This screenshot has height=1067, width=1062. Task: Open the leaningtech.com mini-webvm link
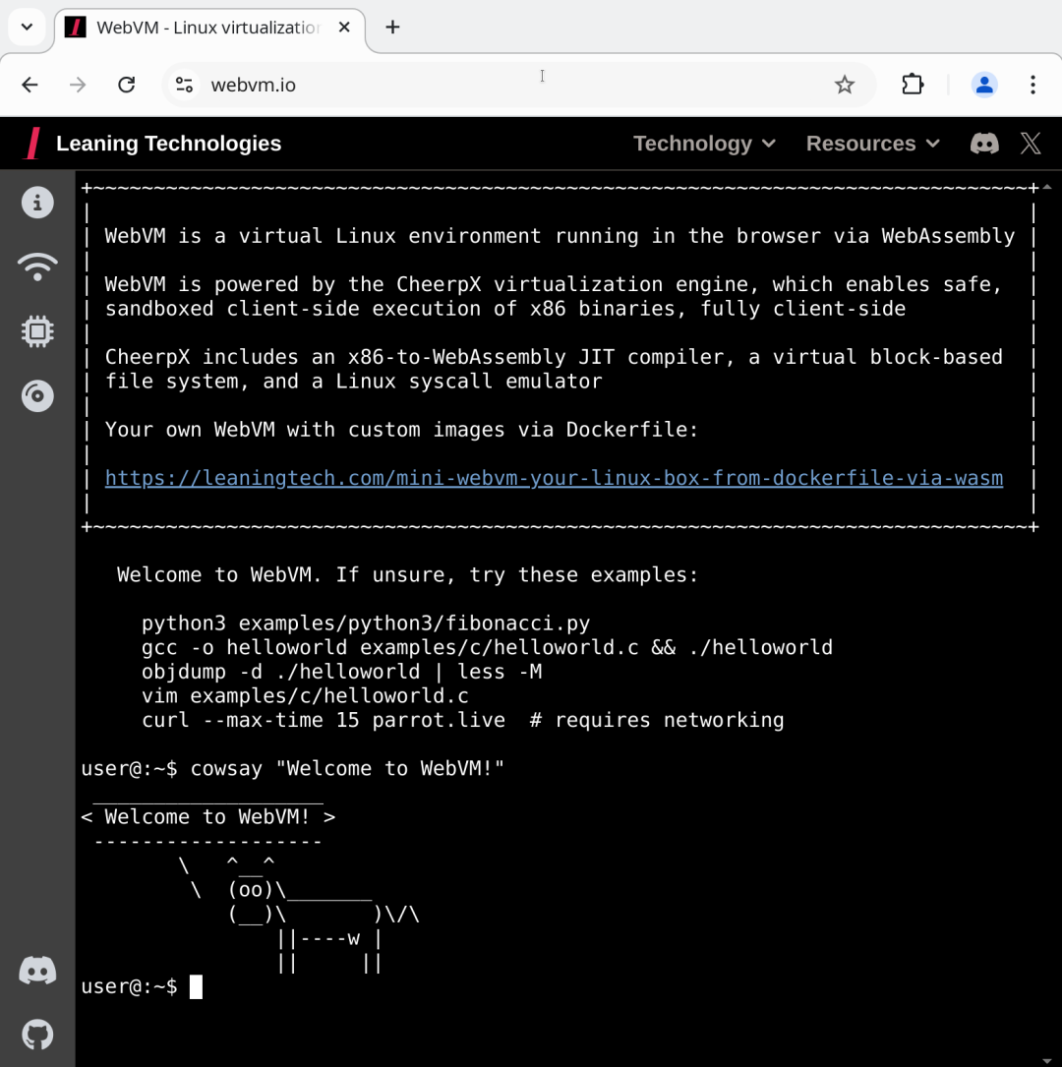point(554,478)
